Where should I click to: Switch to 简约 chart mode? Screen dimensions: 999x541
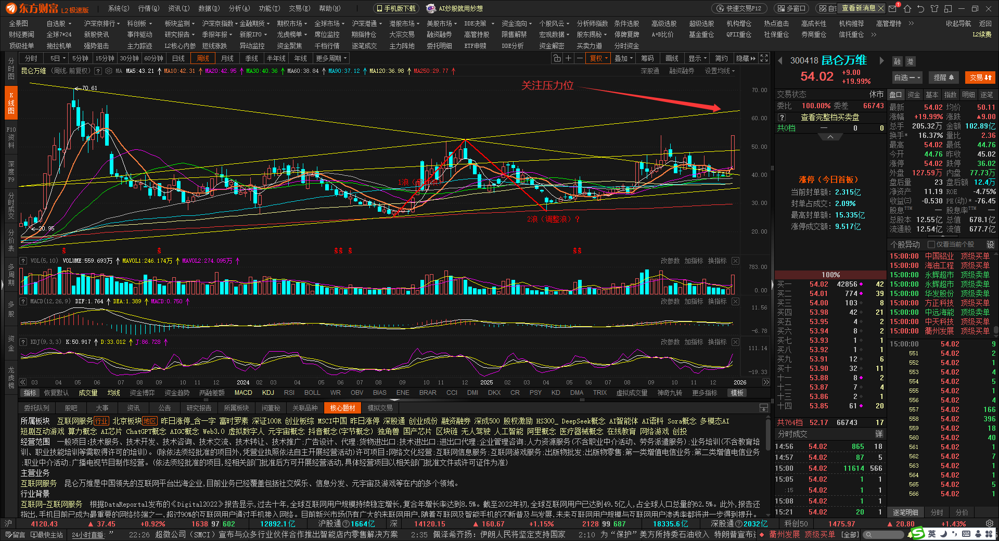(721, 58)
